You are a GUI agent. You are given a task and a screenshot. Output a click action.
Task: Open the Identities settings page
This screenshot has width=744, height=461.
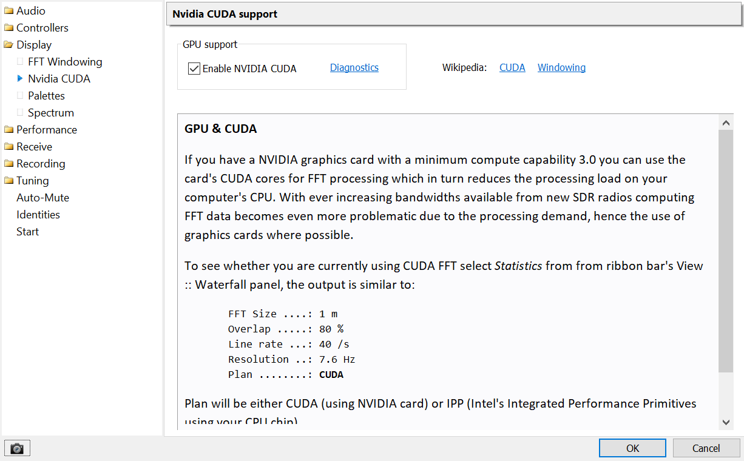pyautogui.click(x=38, y=215)
